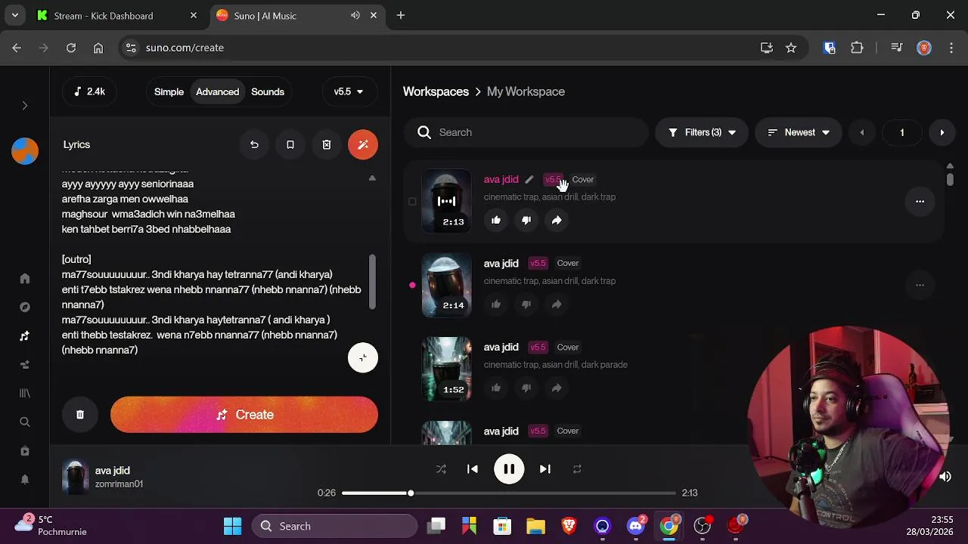Dislike the first ava jdid 2:13 track
This screenshot has width=968, height=544.
(526, 220)
